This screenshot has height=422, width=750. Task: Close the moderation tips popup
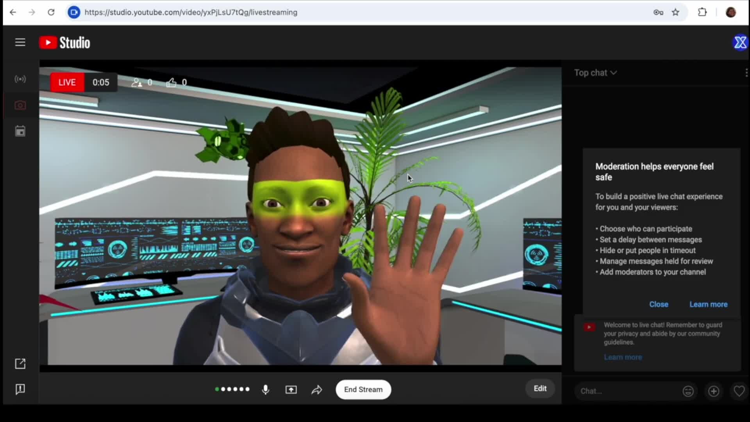659,304
